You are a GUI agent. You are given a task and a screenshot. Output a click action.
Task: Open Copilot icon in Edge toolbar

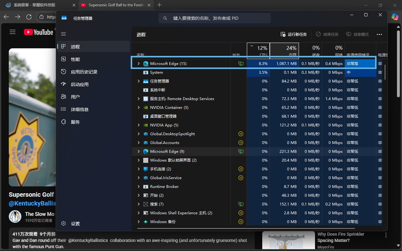click(395, 17)
